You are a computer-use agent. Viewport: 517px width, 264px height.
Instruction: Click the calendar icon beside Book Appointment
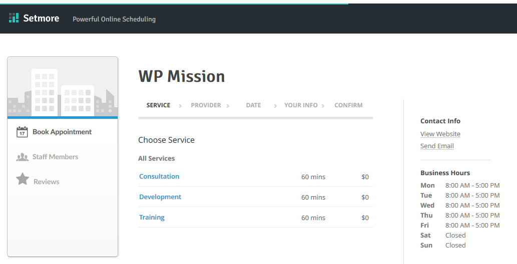click(22, 132)
